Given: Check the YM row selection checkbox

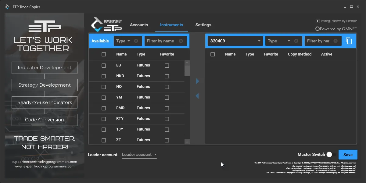Looking at the screenshot, I should (104, 97).
